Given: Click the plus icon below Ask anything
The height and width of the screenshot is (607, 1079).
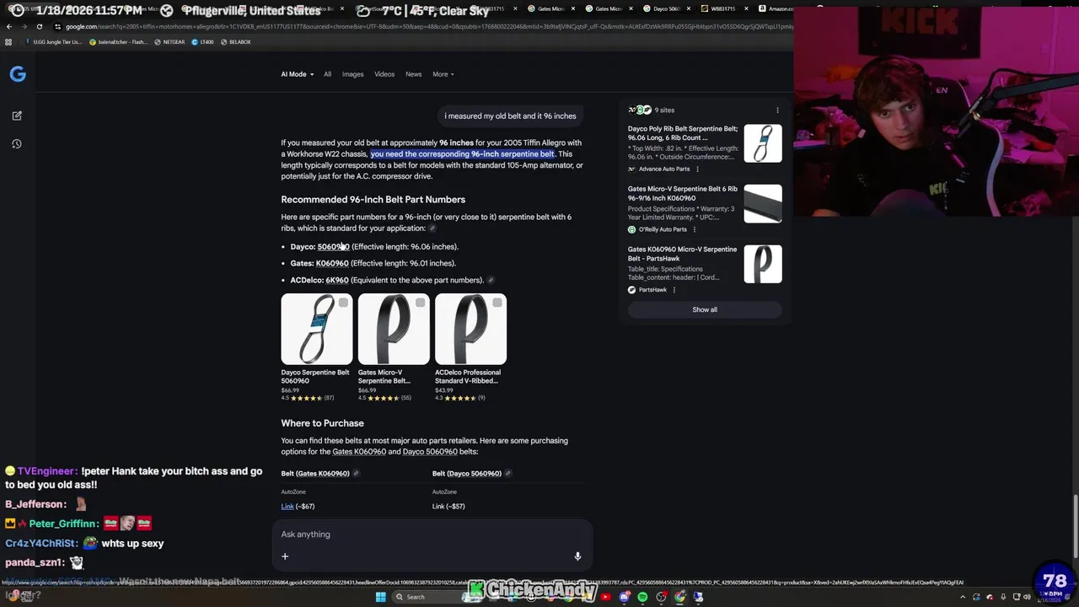Looking at the screenshot, I should click(x=285, y=556).
